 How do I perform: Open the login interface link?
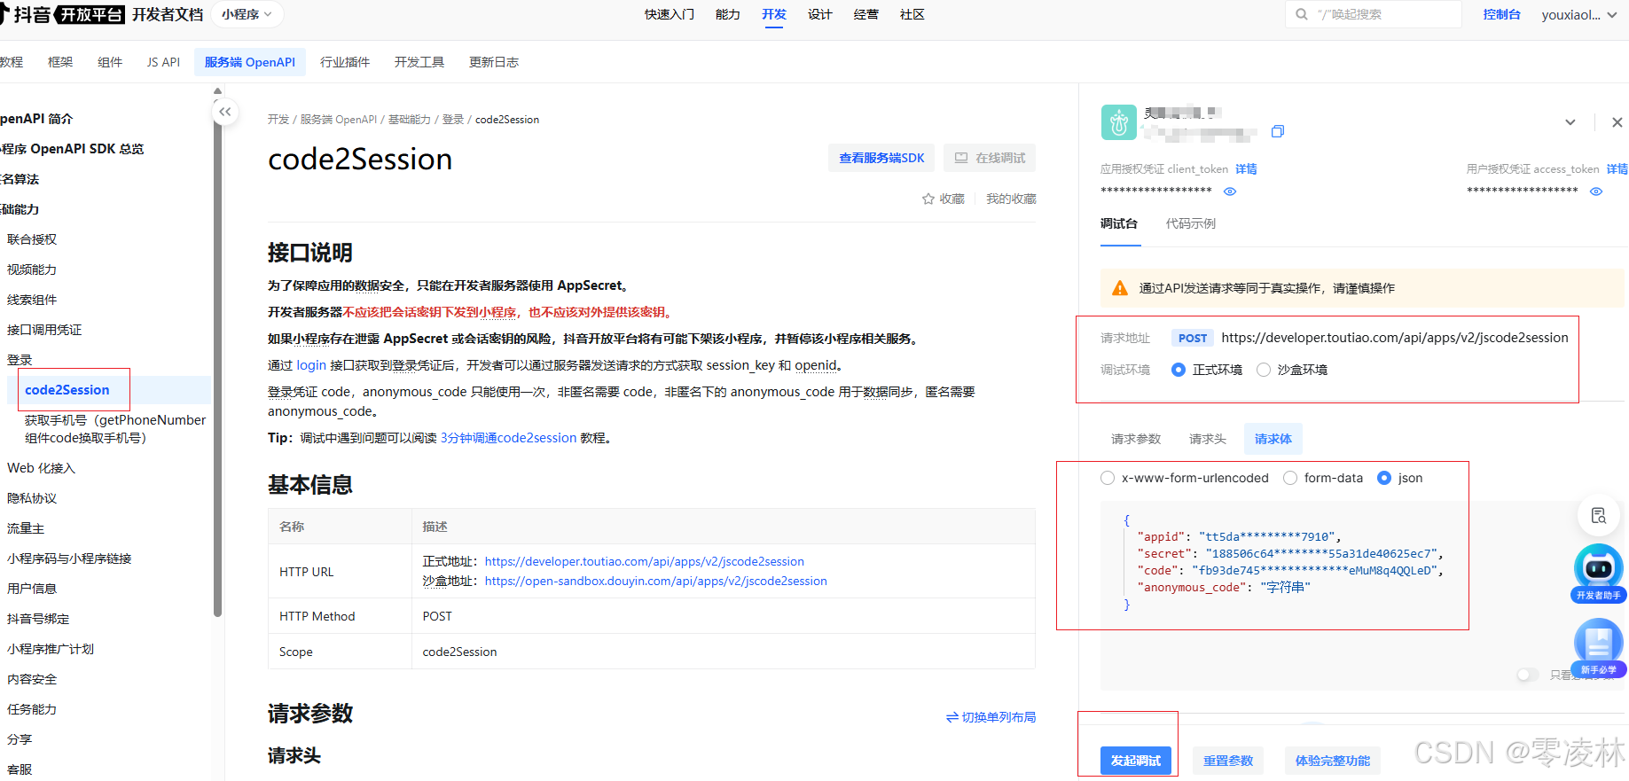[311, 365]
